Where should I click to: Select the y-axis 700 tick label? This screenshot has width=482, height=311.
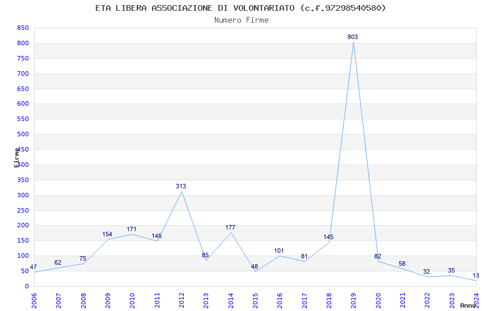[23, 74]
